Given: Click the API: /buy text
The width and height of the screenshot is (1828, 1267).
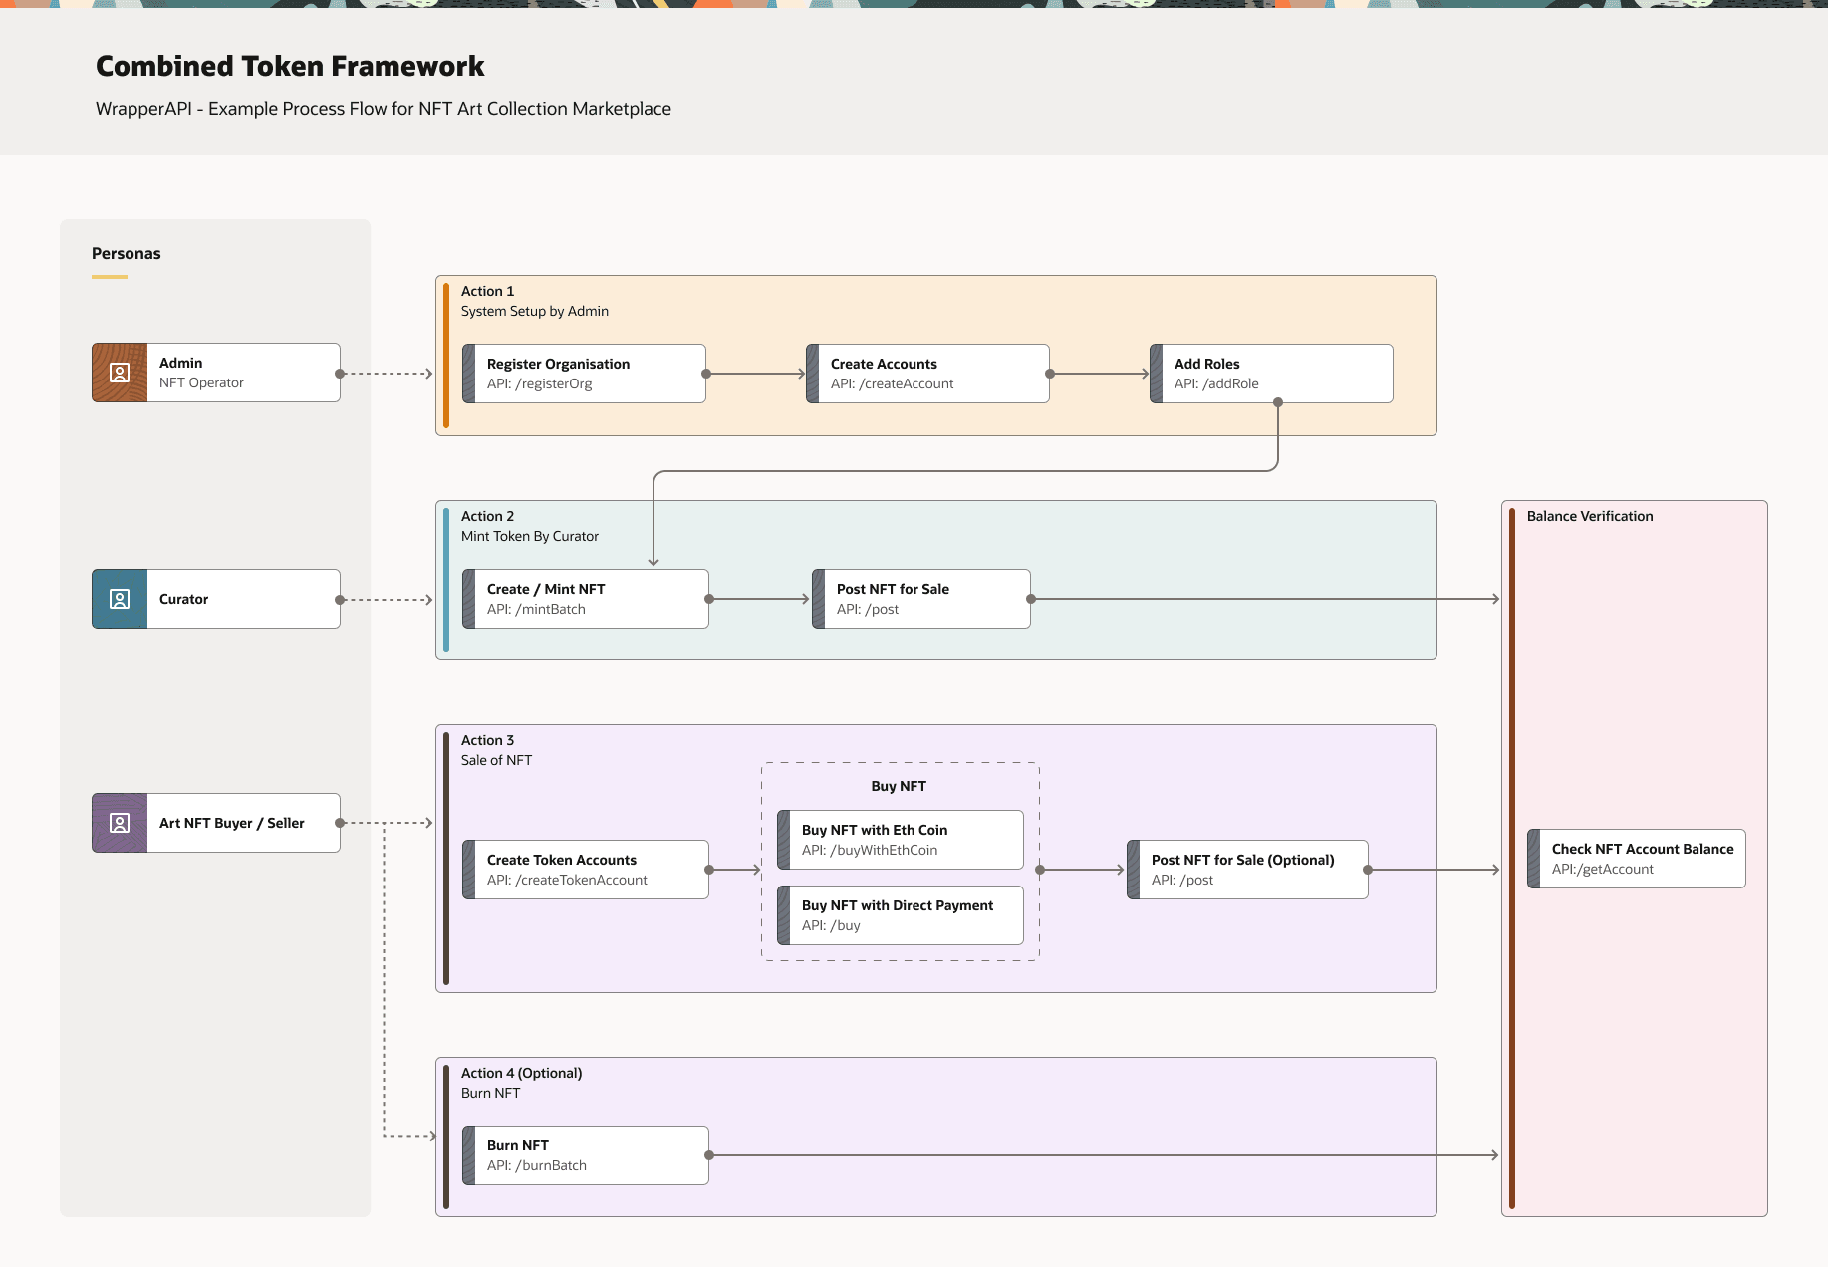Looking at the screenshot, I should [832, 925].
